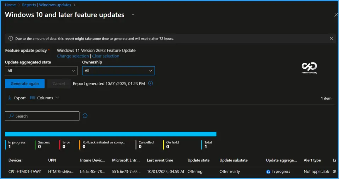339x179 pixels.
Task: Click the Columns list icon
Action: [x=33, y=98]
